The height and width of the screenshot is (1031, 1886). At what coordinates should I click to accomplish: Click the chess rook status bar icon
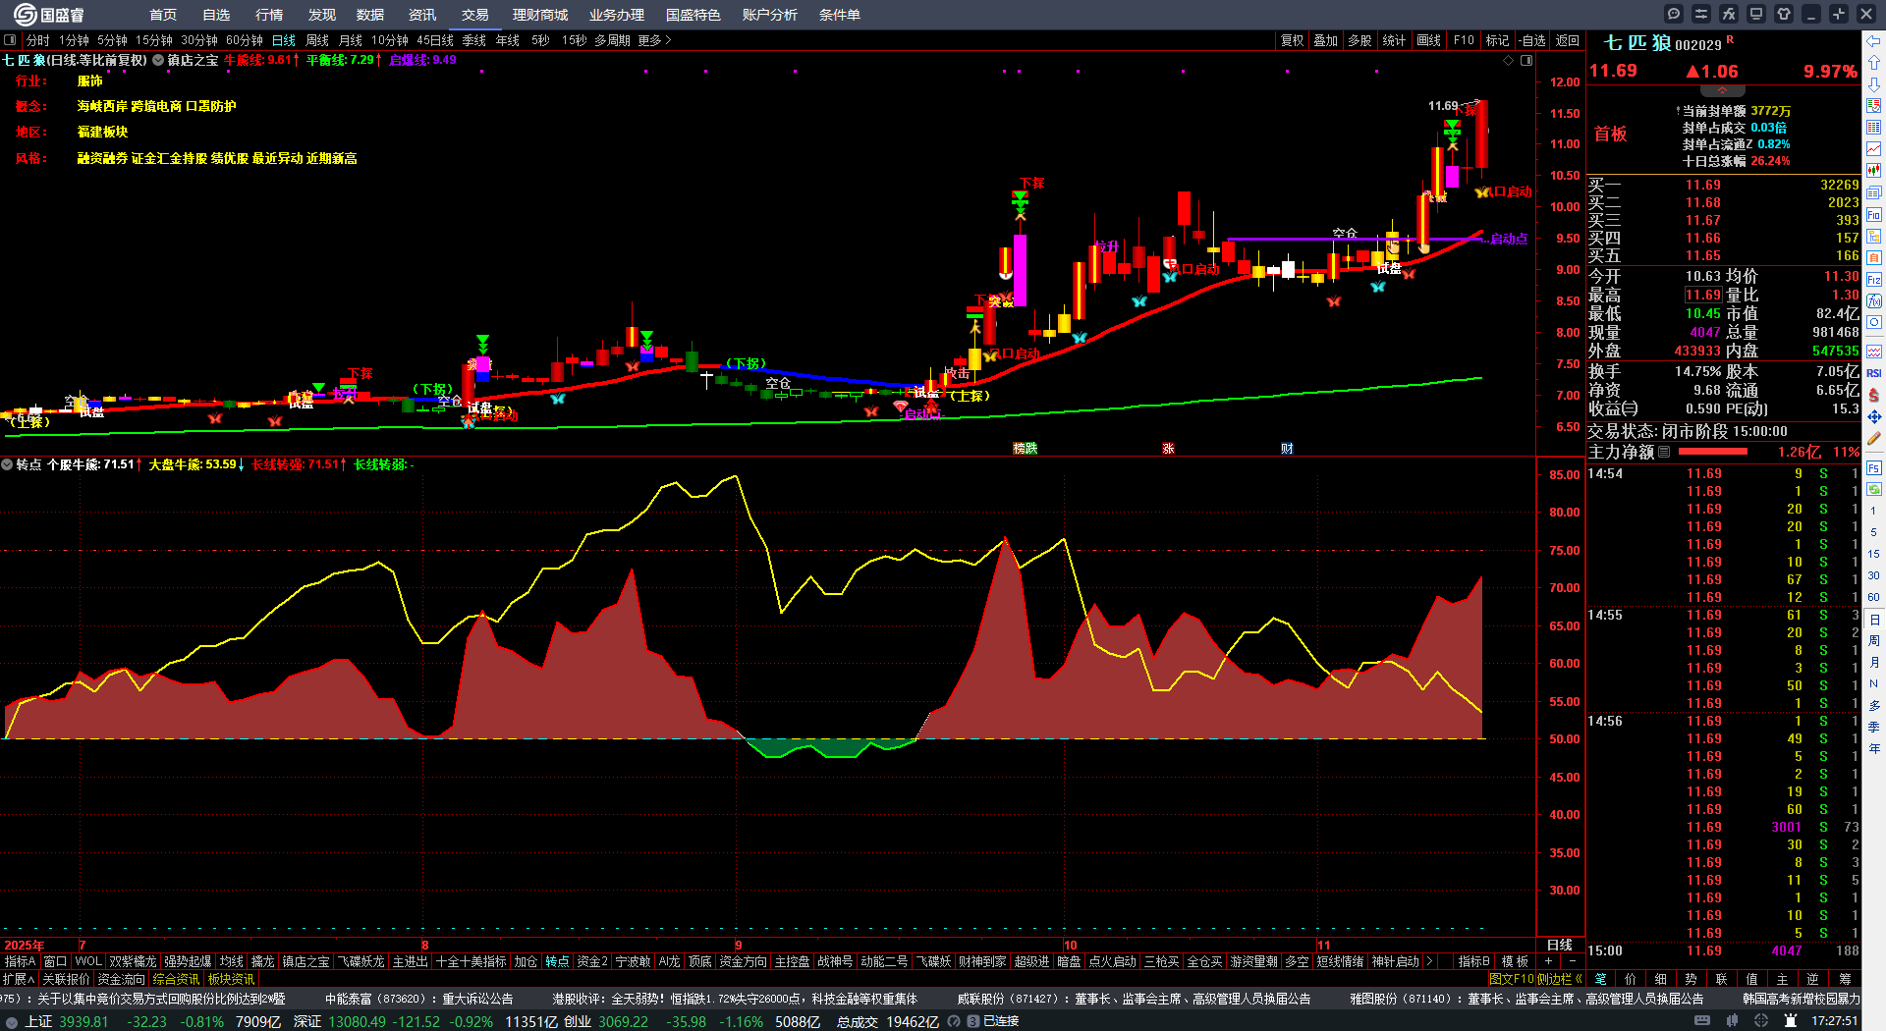1790,1021
